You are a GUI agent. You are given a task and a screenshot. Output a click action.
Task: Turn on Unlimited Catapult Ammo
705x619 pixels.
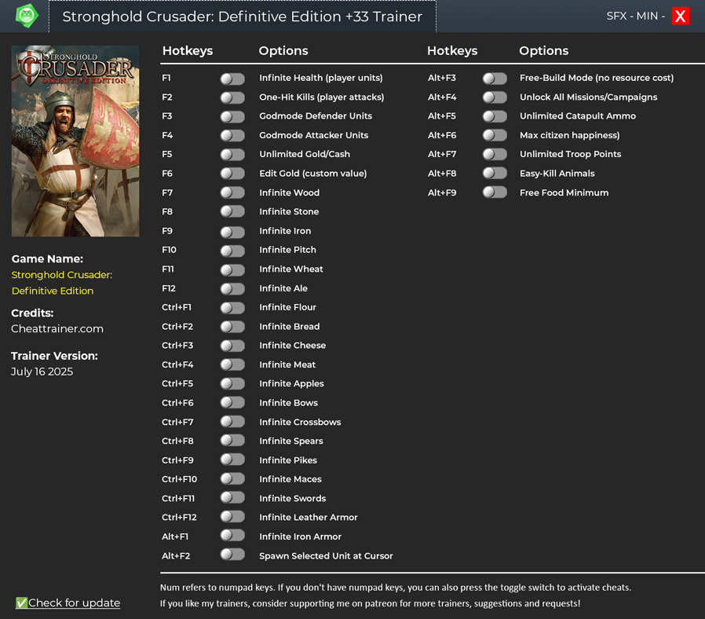[x=495, y=116]
